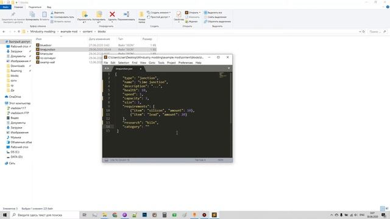This screenshot has width=390, height=219.
Task: Click the Sublime Text vertical scrollbar
Action: click(x=231, y=98)
